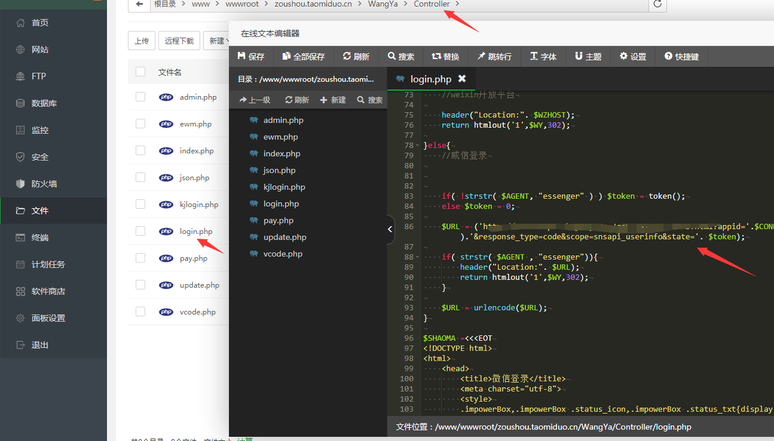Go up one level in editor directory
The height and width of the screenshot is (441, 774).
tap(254, 100)
